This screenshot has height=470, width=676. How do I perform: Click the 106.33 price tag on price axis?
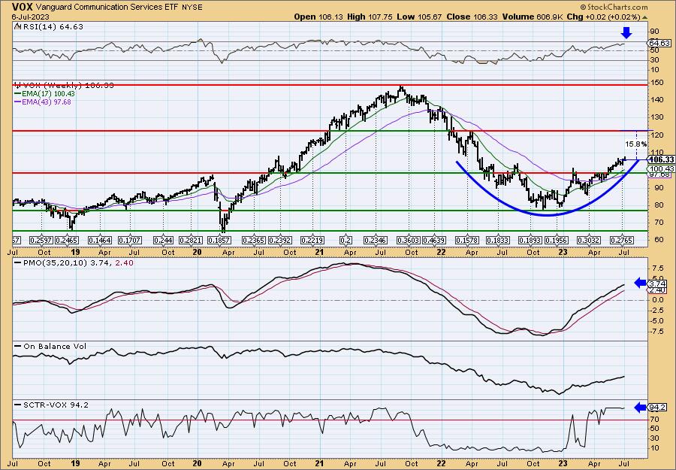662,159
